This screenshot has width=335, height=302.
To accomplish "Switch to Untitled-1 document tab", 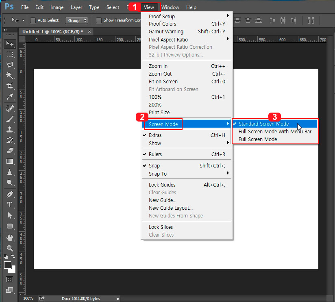I will coord(52,32).
